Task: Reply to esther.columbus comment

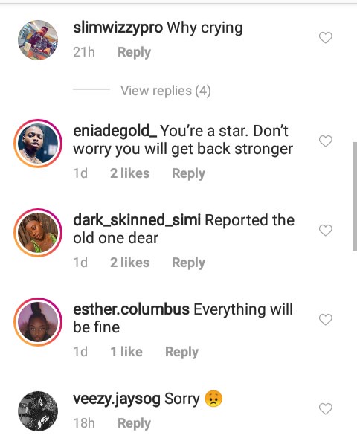Action: point(181,352)
